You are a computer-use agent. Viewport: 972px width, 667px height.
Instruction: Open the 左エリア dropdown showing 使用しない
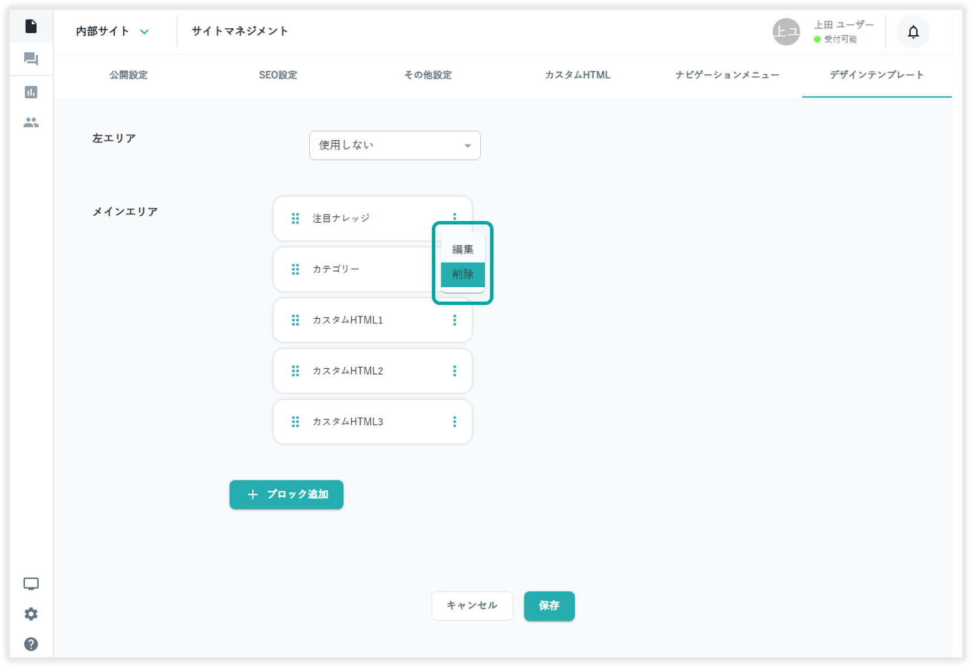coord(394,146)
